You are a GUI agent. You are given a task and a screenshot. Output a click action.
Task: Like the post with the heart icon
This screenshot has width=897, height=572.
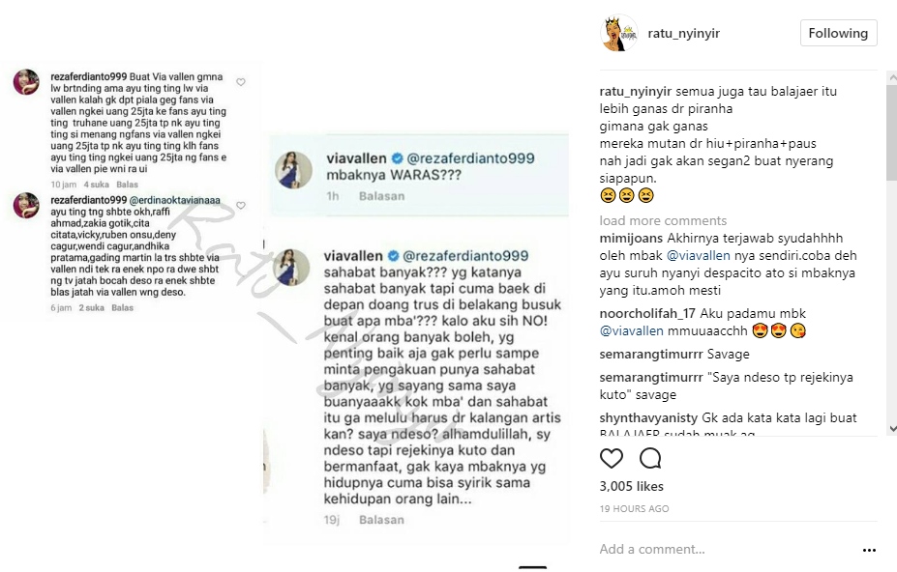(611, 458)
